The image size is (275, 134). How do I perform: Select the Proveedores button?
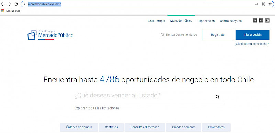click(x=216, y=127)
